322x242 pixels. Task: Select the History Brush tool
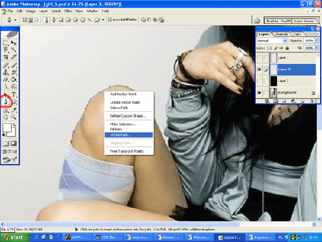point(14,72)
